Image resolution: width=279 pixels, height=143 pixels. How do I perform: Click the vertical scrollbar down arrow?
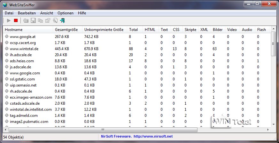point(274,124)
